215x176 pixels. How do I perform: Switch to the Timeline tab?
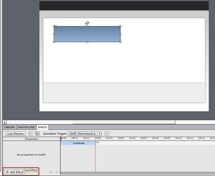[9, 127]
